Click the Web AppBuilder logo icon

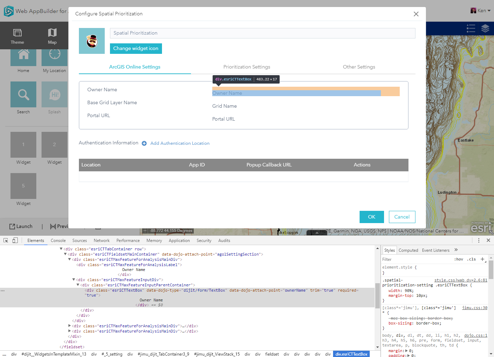tap(8, 11)
